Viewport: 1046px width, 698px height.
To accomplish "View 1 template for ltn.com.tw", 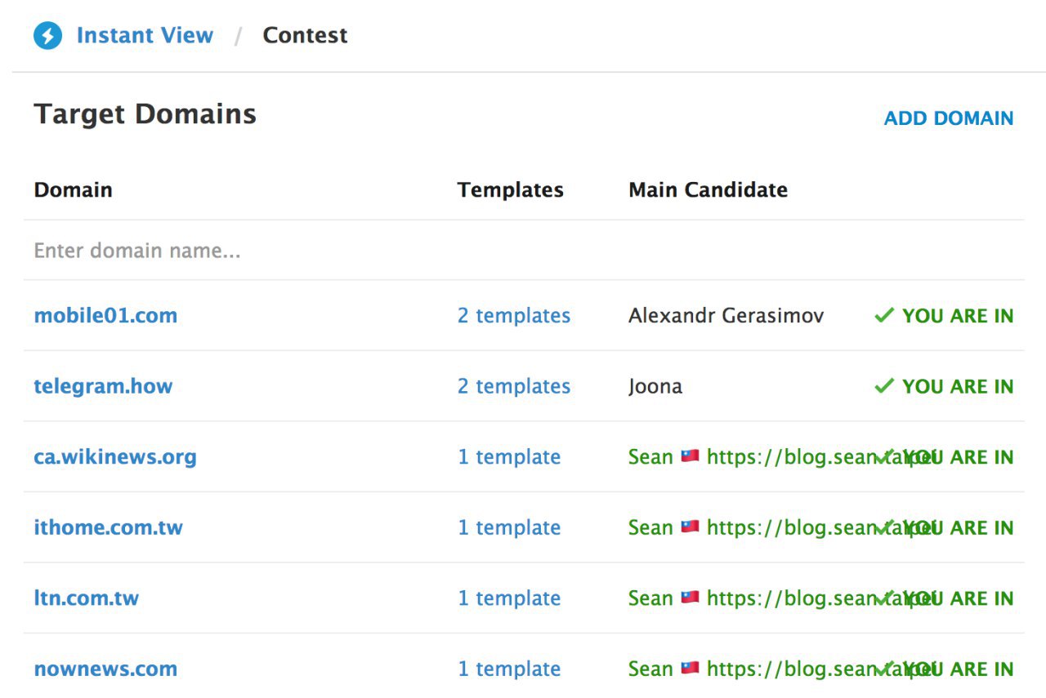I will click(x=509, y=598).
